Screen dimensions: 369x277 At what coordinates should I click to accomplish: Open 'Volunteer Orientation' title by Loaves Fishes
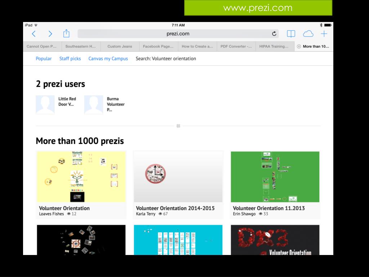(64, 208)
